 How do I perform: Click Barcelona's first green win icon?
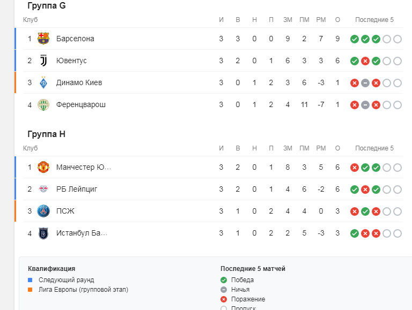click(355, 39)
